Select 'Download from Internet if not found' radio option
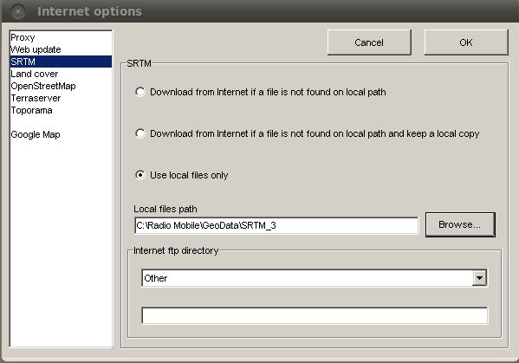This screenshot has width=519, height=363. click(140, 92)
